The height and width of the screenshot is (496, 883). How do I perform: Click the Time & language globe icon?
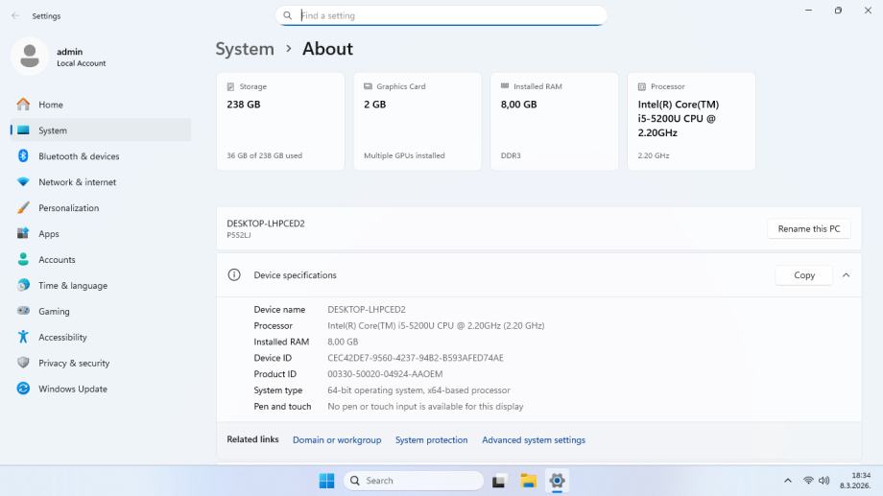tap(23, 285)
